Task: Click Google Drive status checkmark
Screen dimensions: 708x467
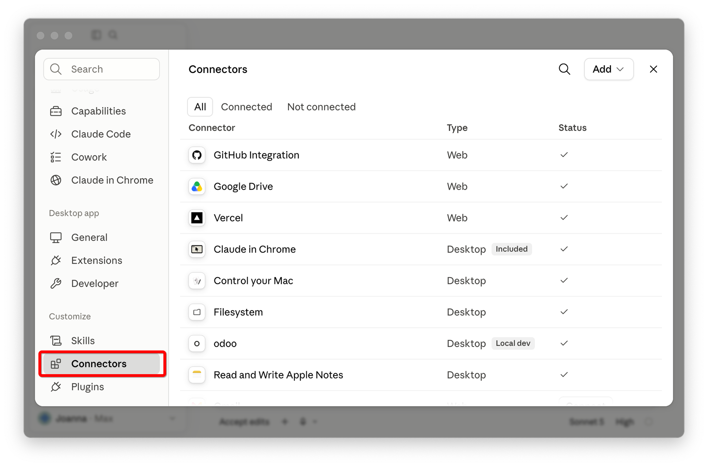Action: (x=564, y=186)
